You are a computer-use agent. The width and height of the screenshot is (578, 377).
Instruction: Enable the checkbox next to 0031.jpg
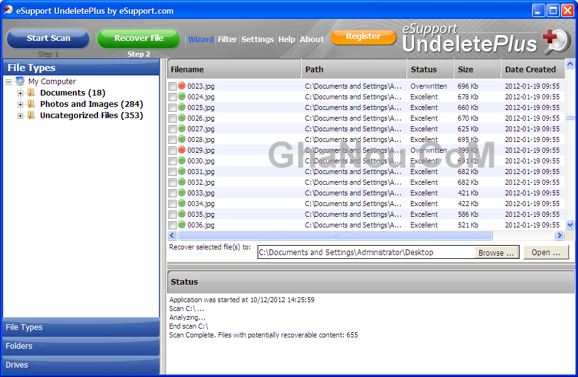172,172
